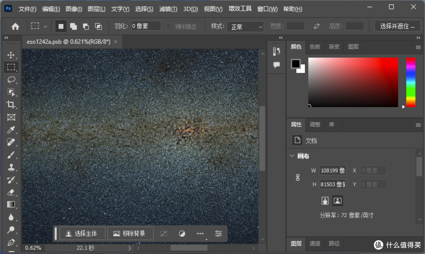Select the Clone Stamp tool
The width and height of the screenshot is (425, 254).
point(11,167)
